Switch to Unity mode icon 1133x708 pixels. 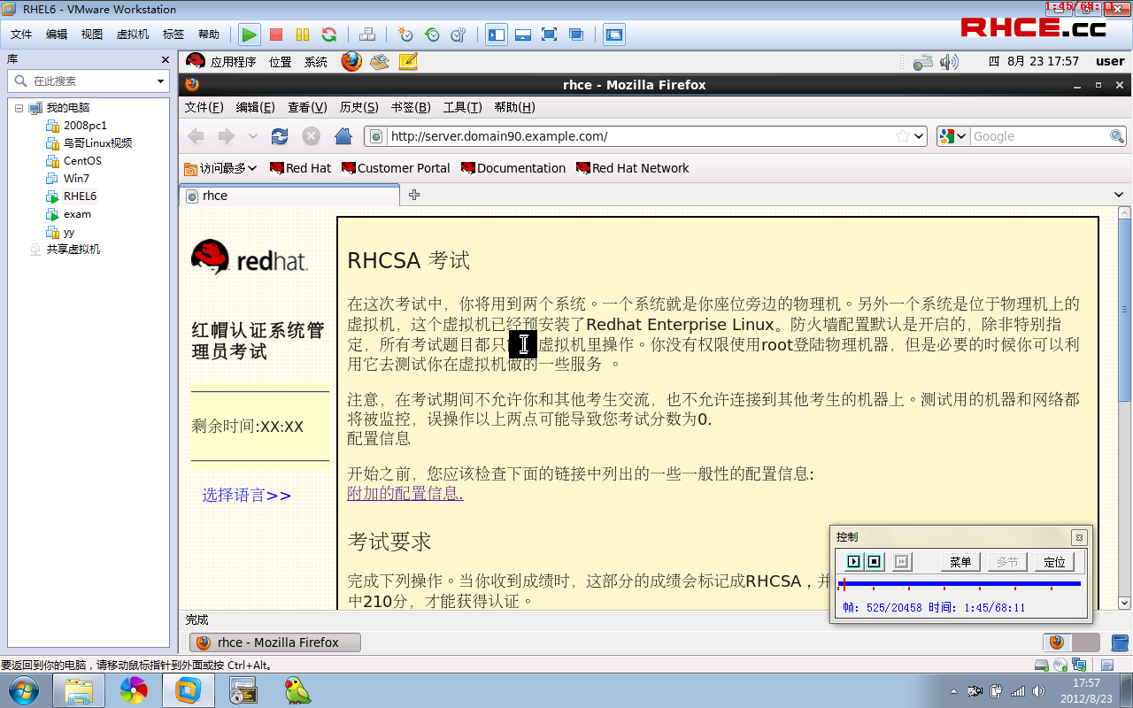[x=576, y=35]
